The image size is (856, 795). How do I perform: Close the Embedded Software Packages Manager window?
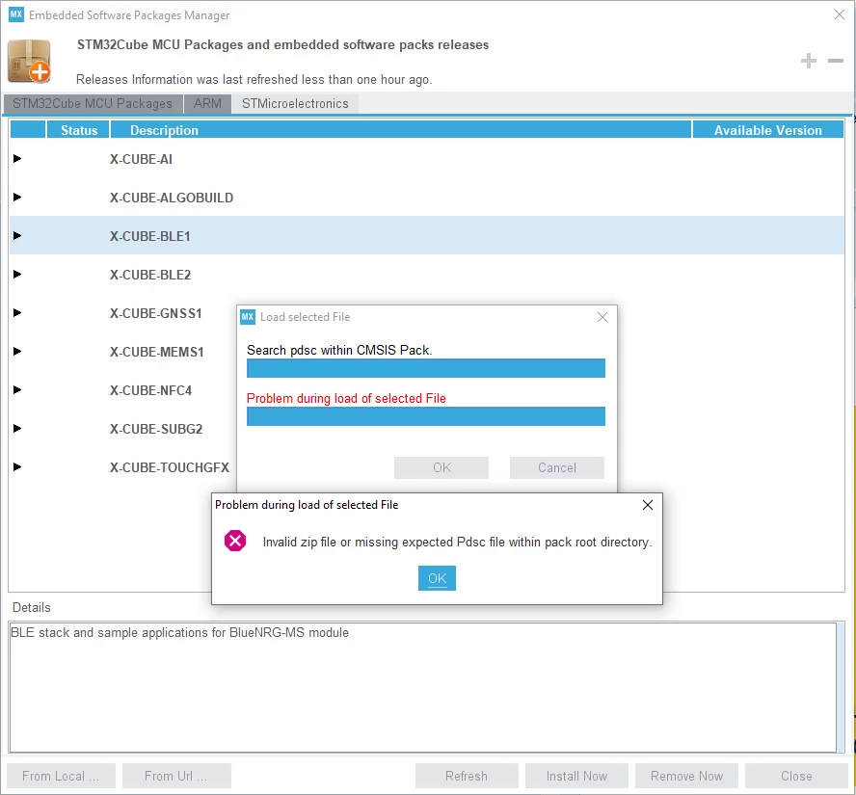pos(840,14)
